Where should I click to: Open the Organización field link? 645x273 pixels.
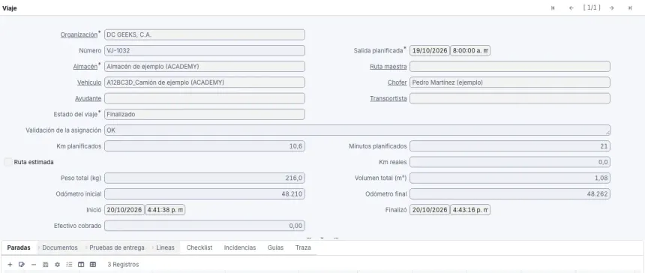pyautogui.click(x=79, y=35)
